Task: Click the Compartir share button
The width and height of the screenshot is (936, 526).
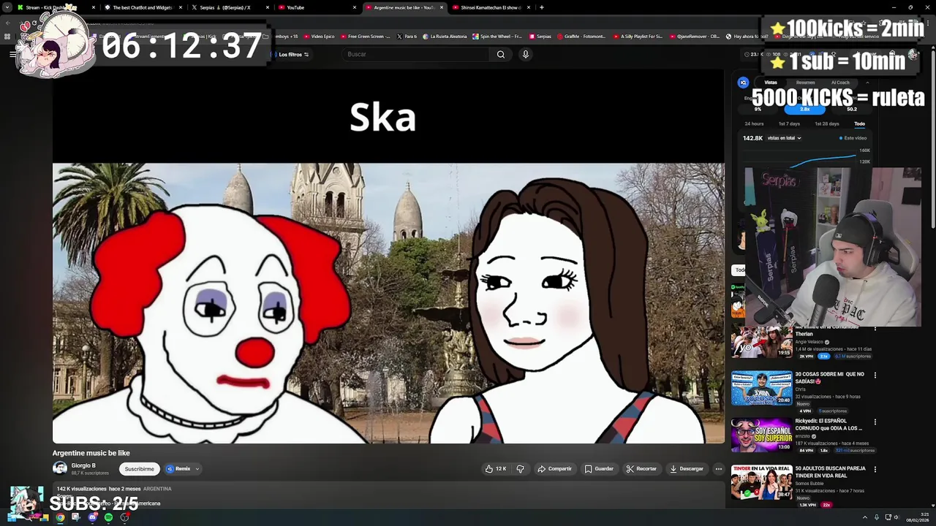Action: (555, 469)
